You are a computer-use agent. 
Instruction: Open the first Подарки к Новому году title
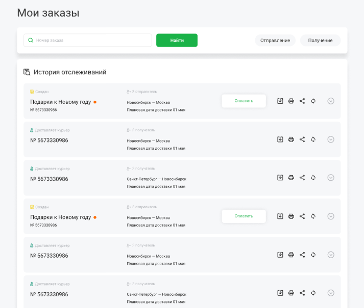61,102
